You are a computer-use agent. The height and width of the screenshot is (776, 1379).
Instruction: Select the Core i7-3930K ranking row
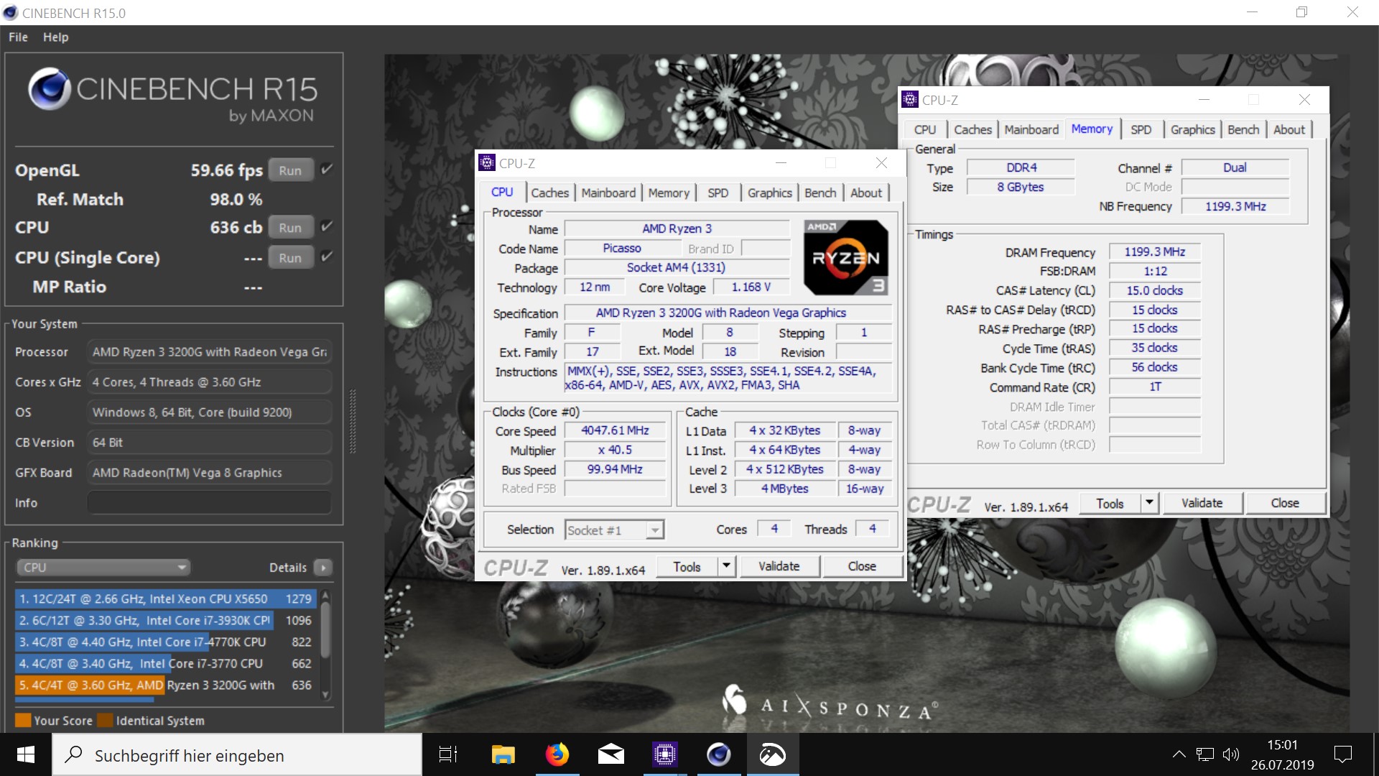pos(165,620)
